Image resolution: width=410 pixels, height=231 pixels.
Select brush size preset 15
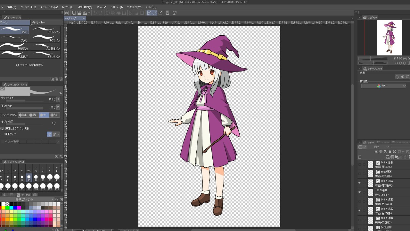(29, 178)
